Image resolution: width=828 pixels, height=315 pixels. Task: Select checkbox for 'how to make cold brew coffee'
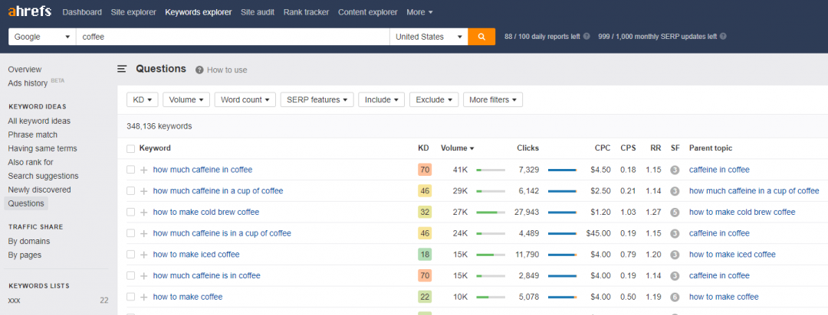(130, 212)
